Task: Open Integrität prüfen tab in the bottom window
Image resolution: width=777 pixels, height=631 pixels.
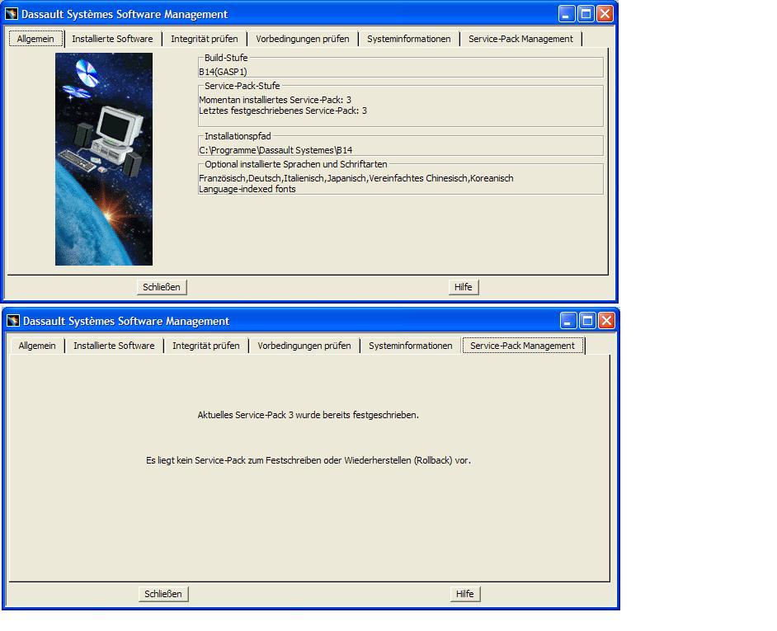Action: point(206,346)
